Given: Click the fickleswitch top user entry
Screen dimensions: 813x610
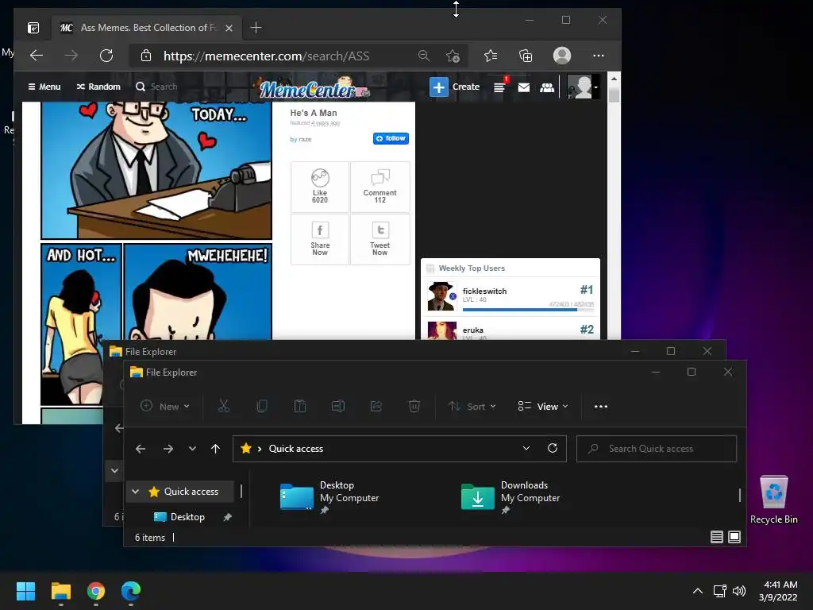Looking at the screenshot, I should [x=511, y=296].
